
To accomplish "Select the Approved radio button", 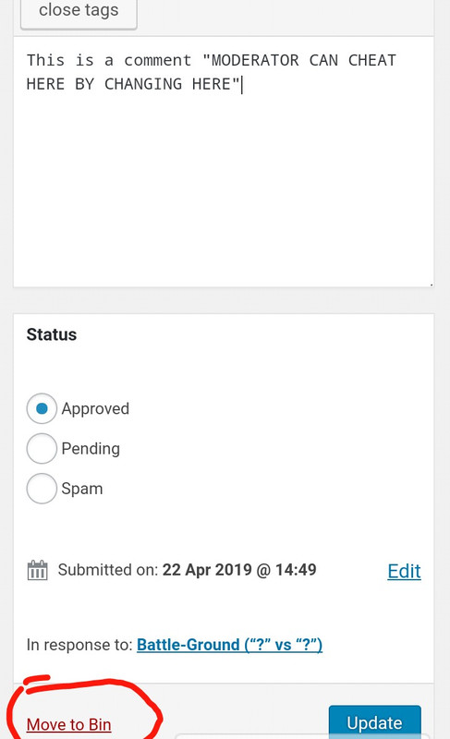I will coord(42,408).
